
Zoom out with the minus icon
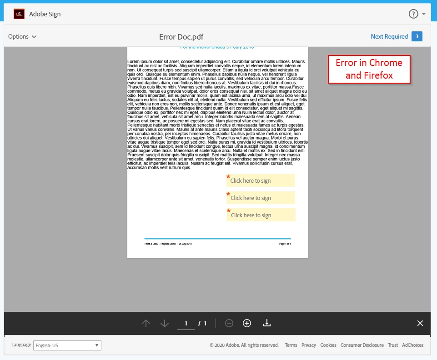[x=229, y=323]
